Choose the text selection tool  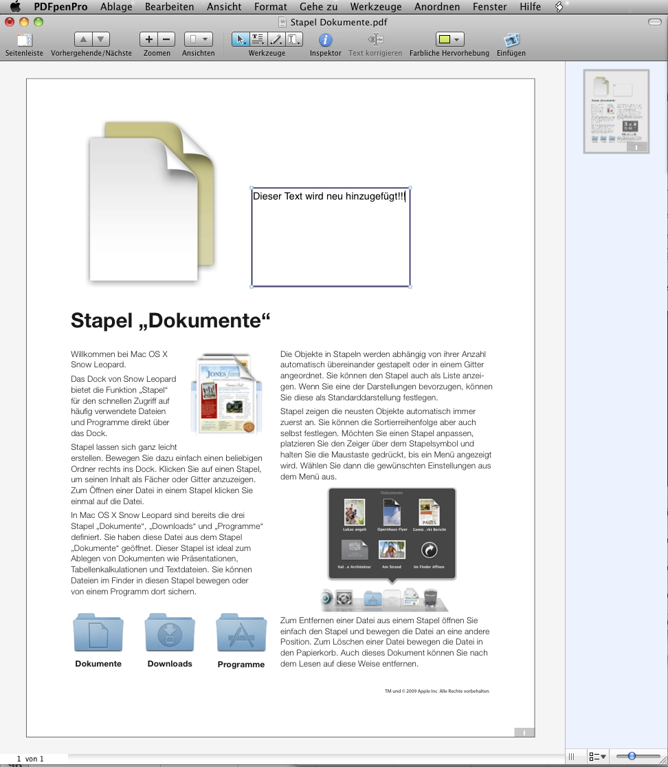click(258, 40)
